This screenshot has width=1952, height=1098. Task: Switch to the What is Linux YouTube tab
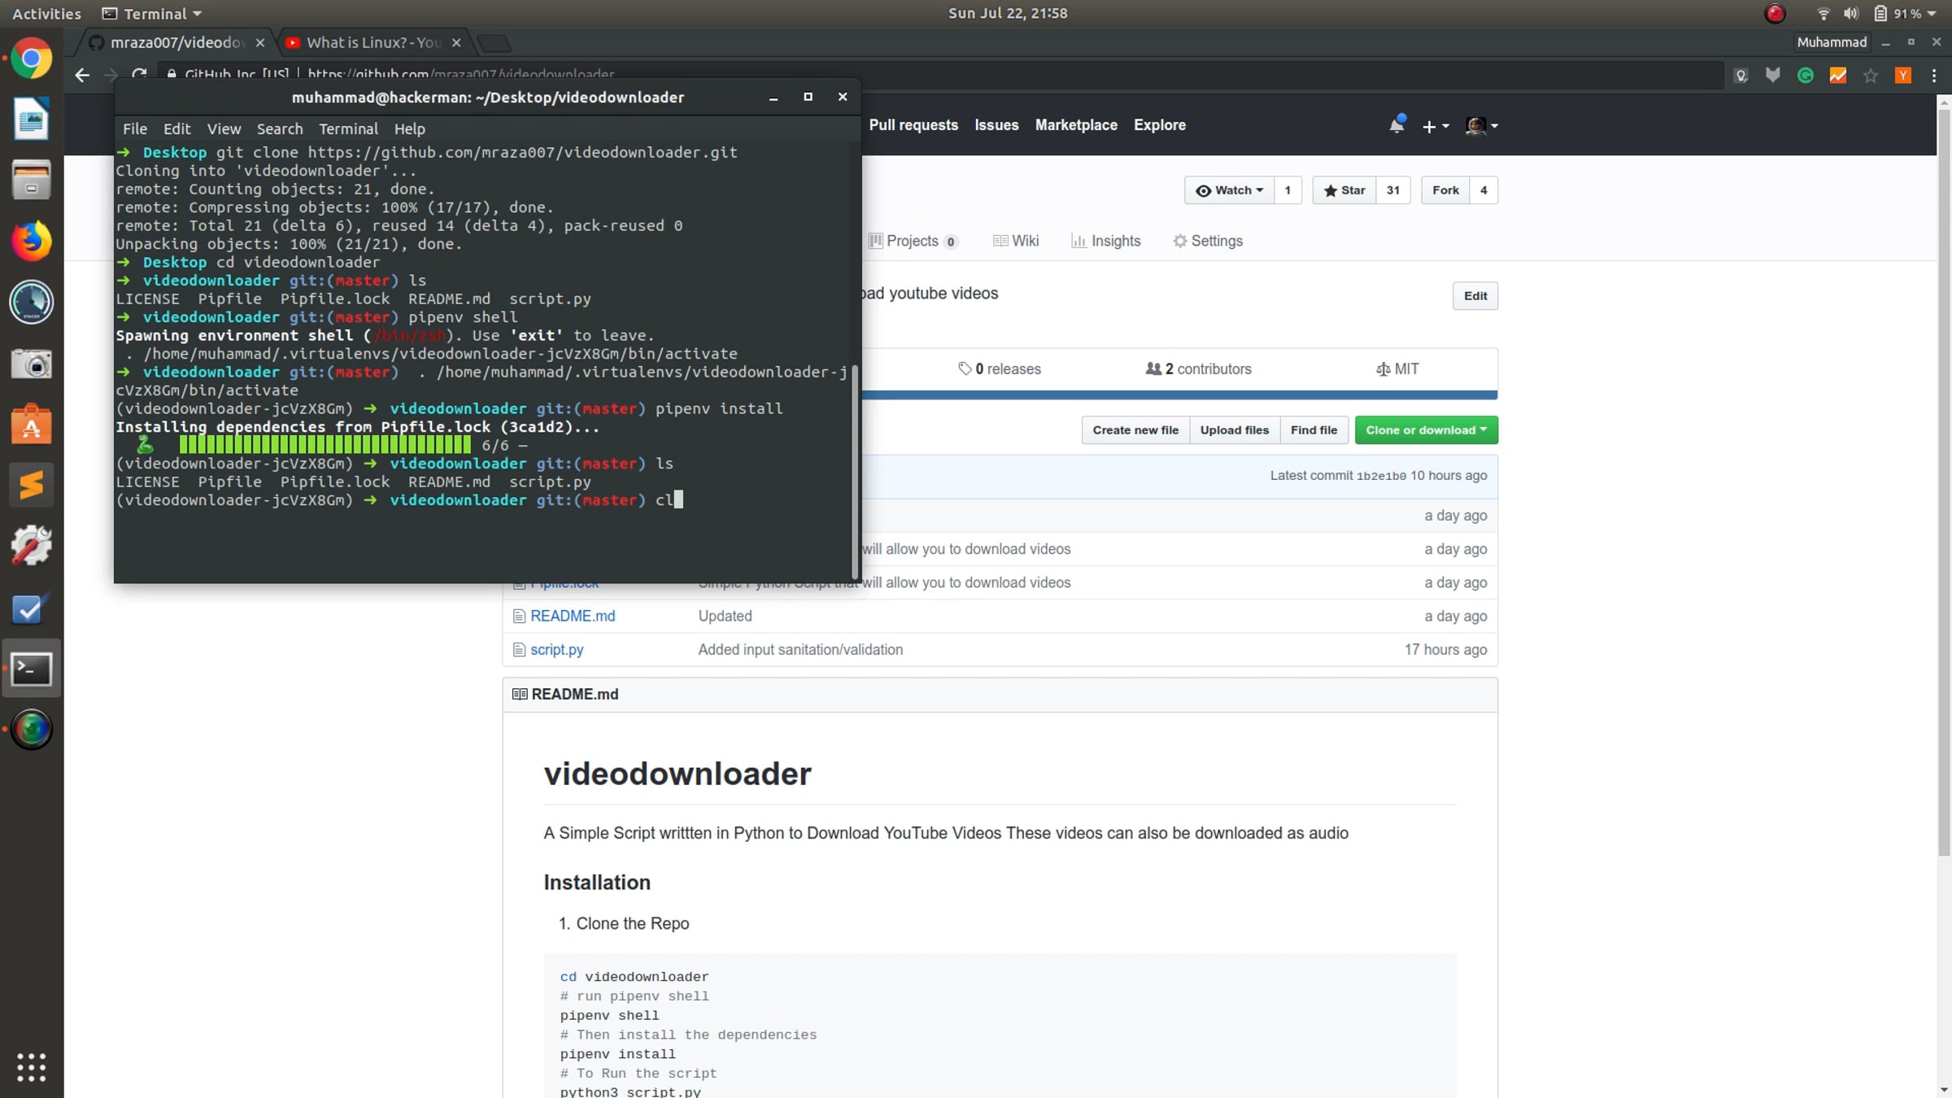coord(374,42)
